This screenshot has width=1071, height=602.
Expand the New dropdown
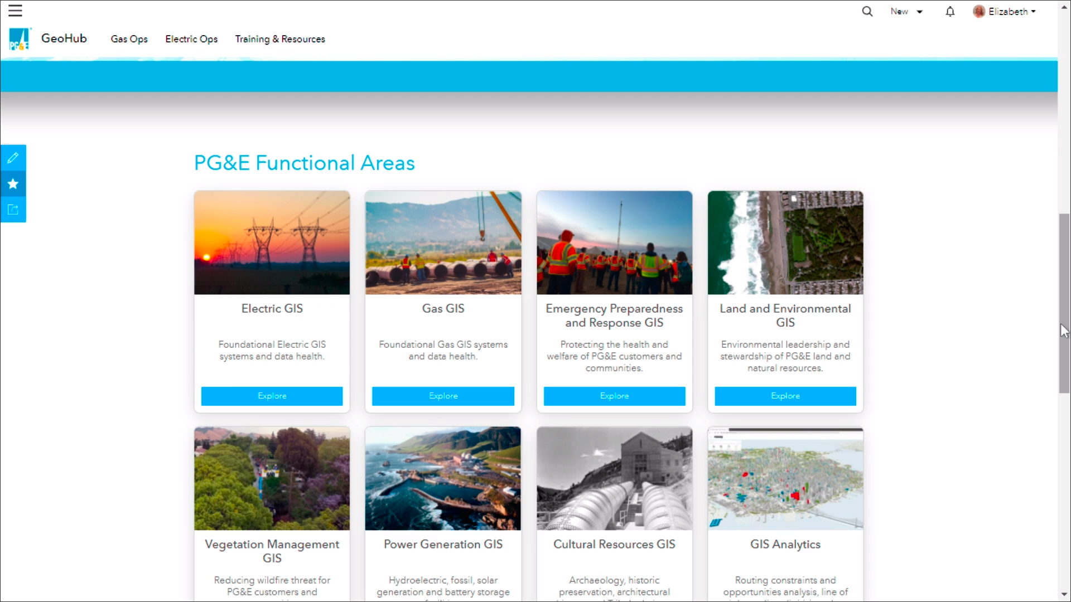[906, 11]
